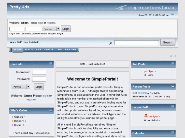Open the test news's recent post
Screen dimensions: 185x138
point(139,93)
